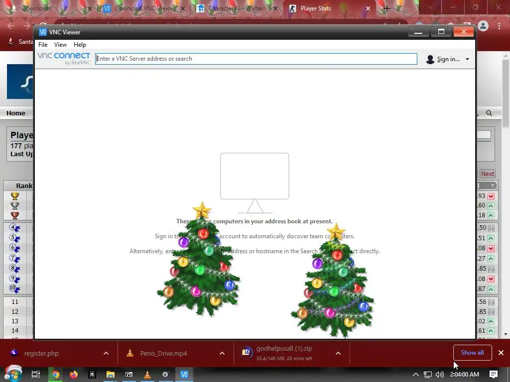The width and height of the screenshot is (510, 382).
Task: Open a new browser tab
Action: pos(386,8)
